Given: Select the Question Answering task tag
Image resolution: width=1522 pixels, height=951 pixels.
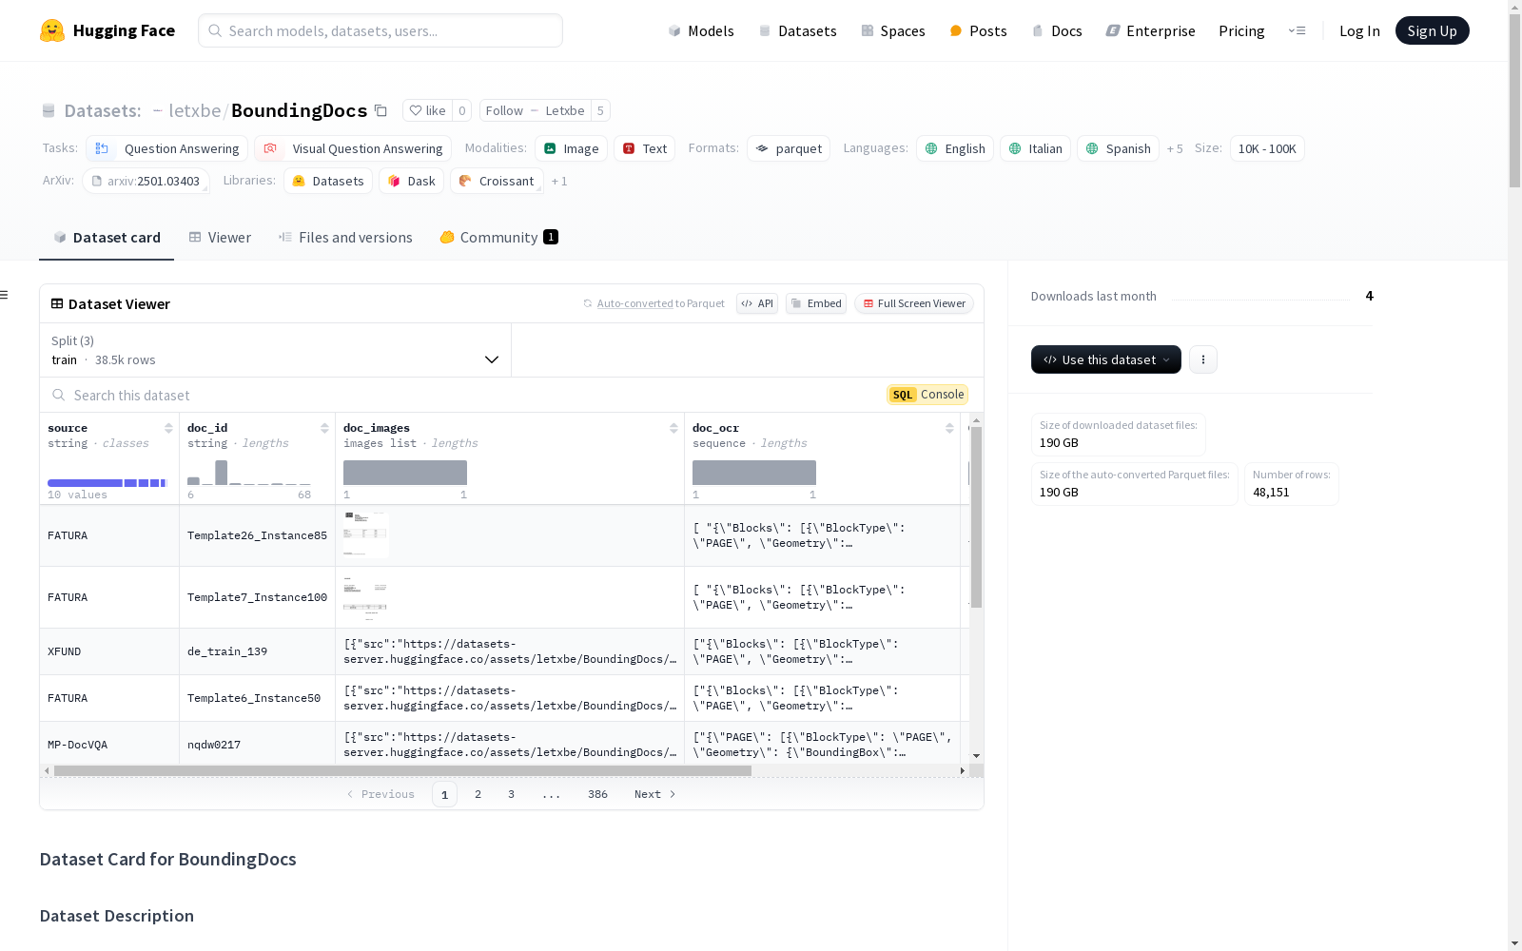Looking at the screenshot, I should coord(167,148).
